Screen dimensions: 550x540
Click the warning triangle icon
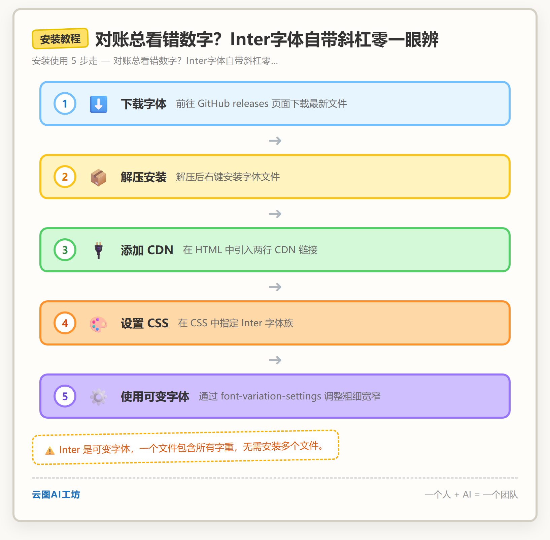pyautogui.click(x=50, y=451)
